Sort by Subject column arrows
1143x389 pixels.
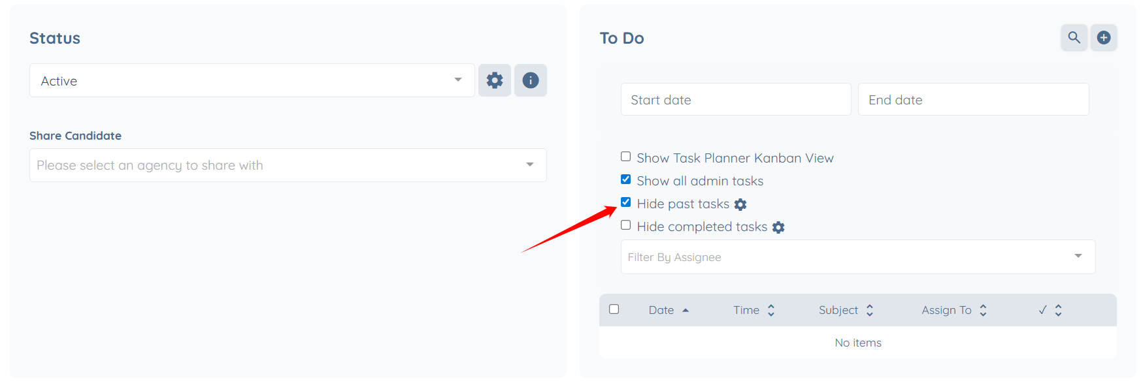coord(870,310)
